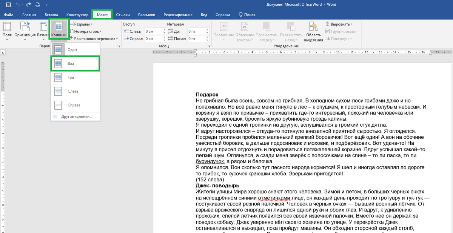Screen dimensions: 453x233
Task: Click the underlined word "бурундучок"
Action: tap(210, 161)
